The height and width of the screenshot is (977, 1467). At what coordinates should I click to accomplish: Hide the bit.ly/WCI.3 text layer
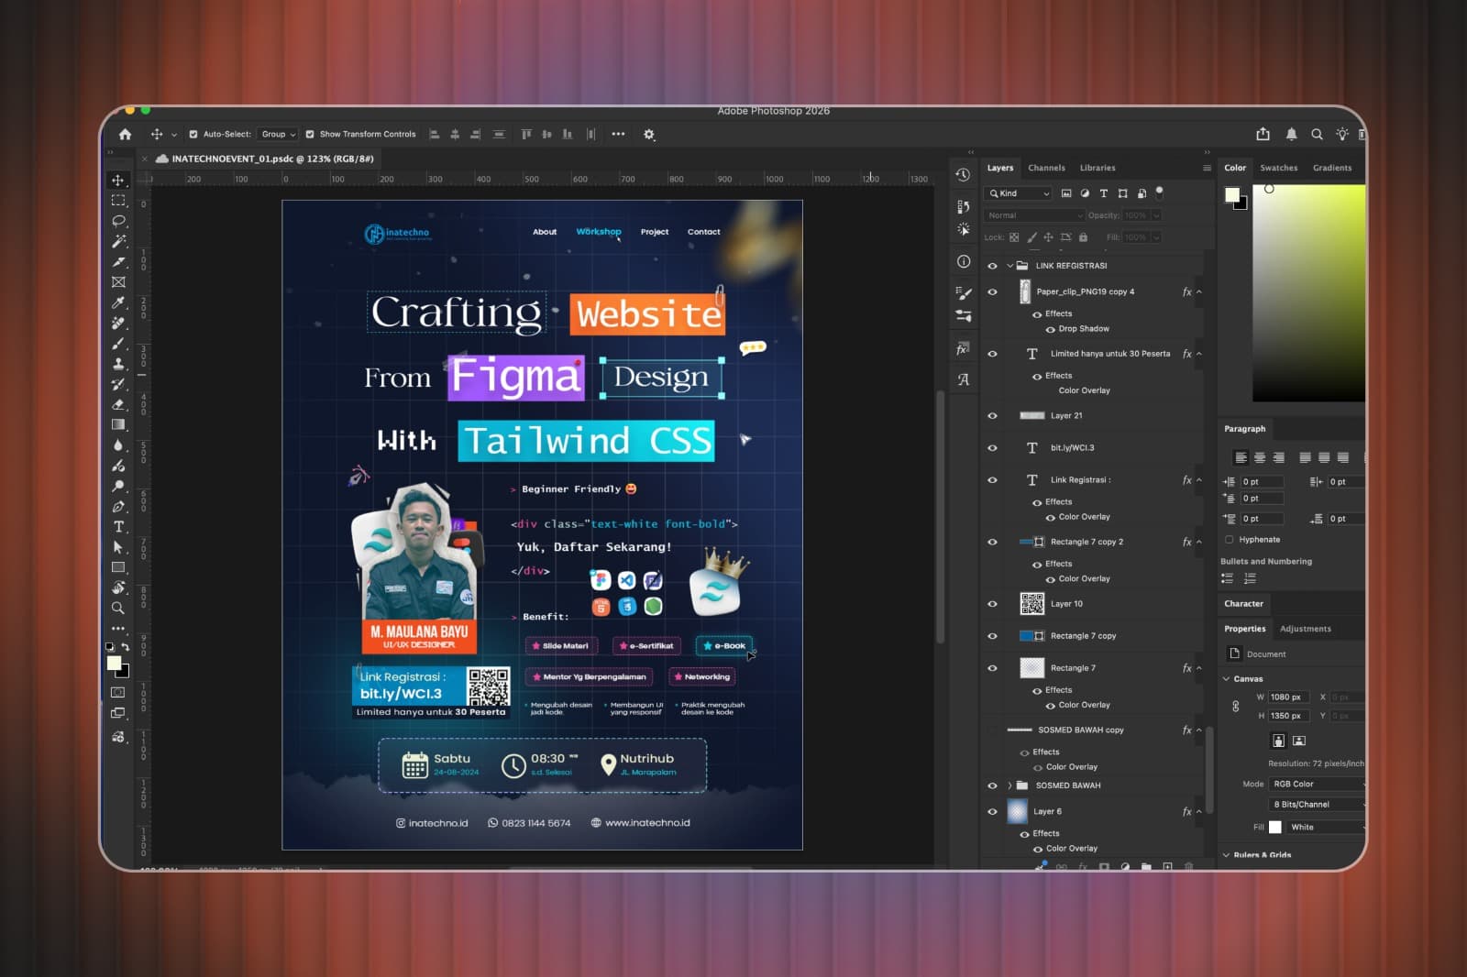[992, 448]
